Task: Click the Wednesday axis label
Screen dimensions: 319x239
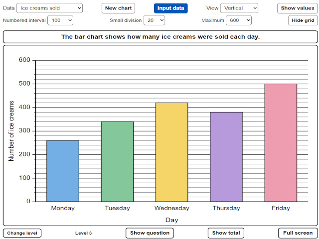Action: point(171,208)
